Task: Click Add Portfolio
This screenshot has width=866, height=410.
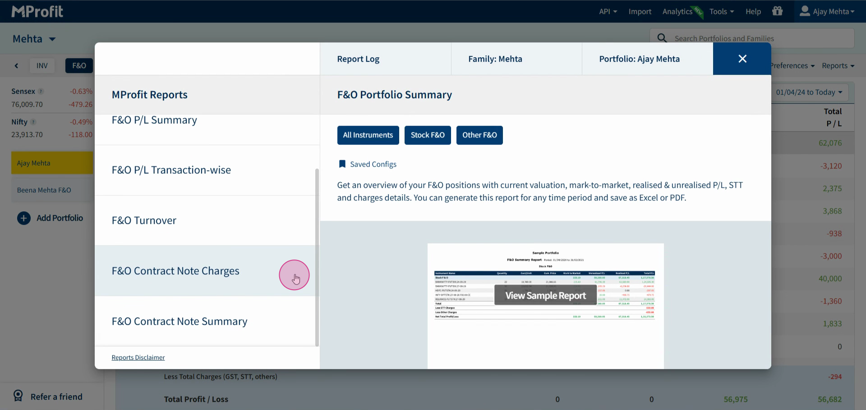Action: pos(60,218)
